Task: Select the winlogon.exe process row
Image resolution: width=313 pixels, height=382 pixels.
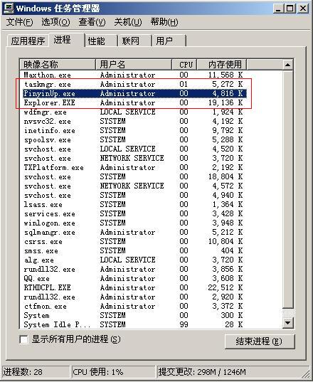Action: 133,223
